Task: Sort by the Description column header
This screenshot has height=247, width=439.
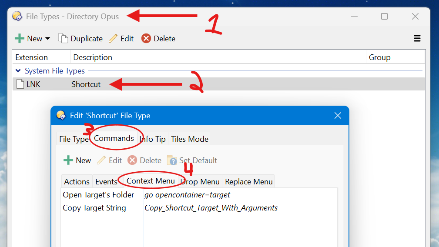Action: coord(218,57)
